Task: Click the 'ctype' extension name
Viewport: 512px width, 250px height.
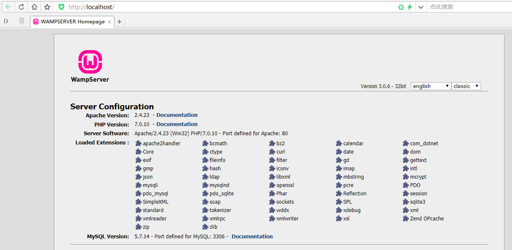Action: pyautogui.click(x=216, y=152)
